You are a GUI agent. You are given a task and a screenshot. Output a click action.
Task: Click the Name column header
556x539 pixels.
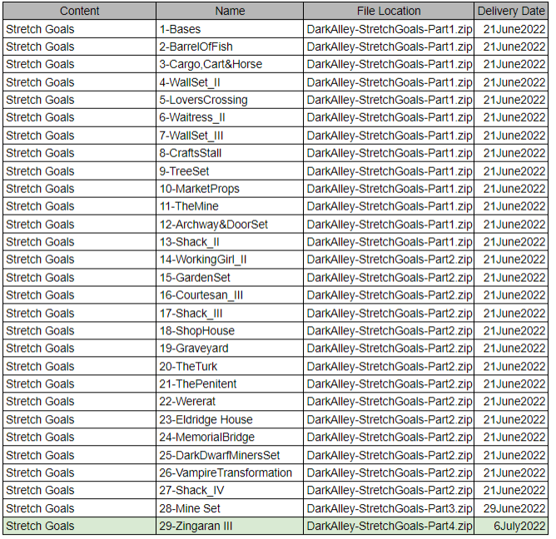pos(230,11)
